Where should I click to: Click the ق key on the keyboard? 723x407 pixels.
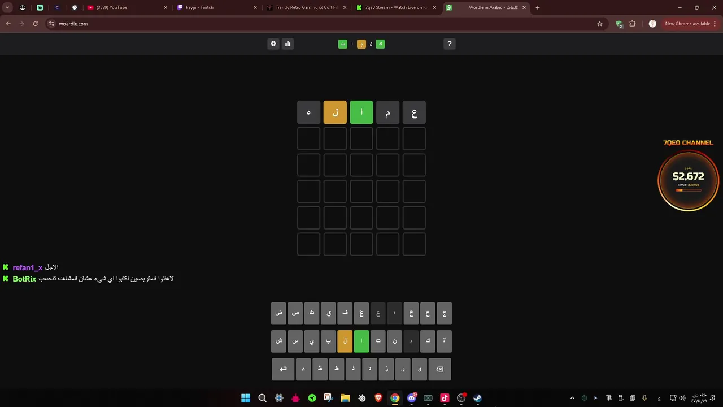pos(328,313)
